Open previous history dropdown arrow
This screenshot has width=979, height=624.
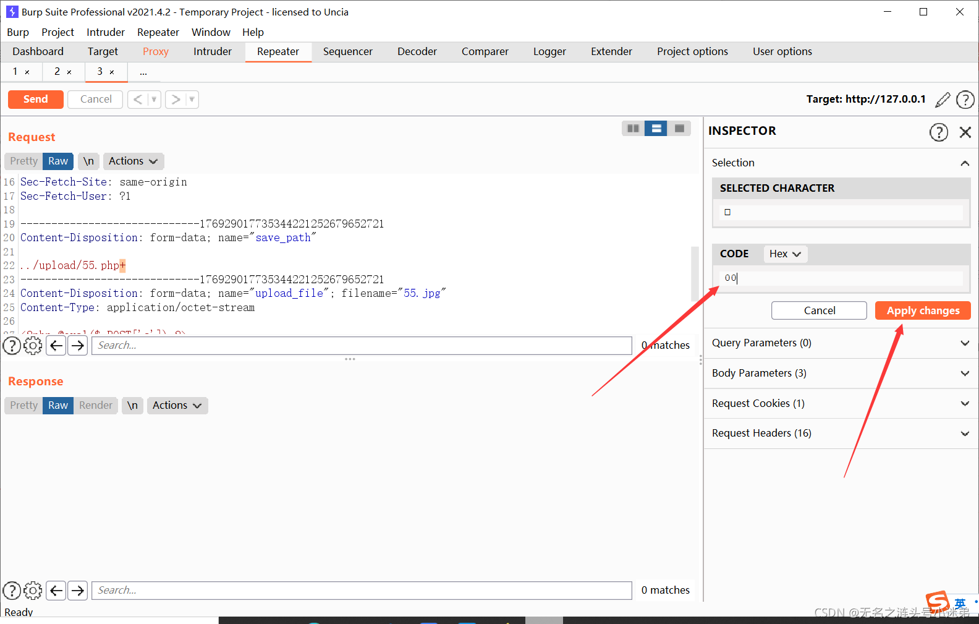click(x=154, y=99)
